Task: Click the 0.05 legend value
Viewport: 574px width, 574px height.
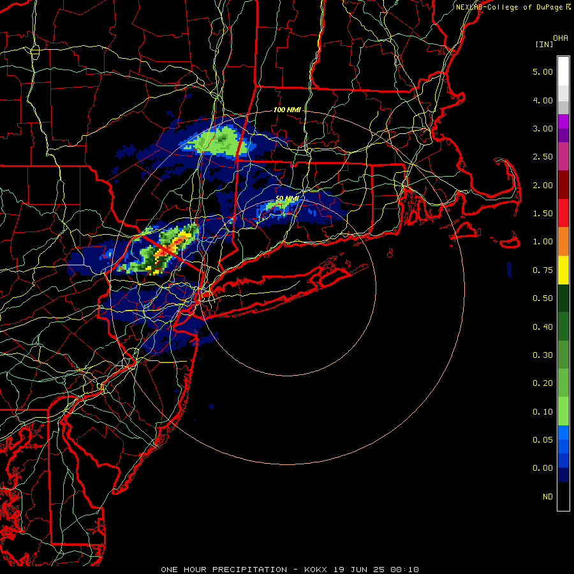Action: coord(543,440)
